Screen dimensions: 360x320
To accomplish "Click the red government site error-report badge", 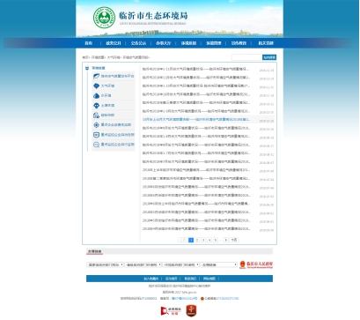I will click(171, 311).
